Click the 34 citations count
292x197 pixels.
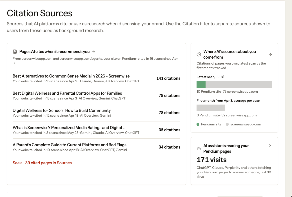click(170, 147)
